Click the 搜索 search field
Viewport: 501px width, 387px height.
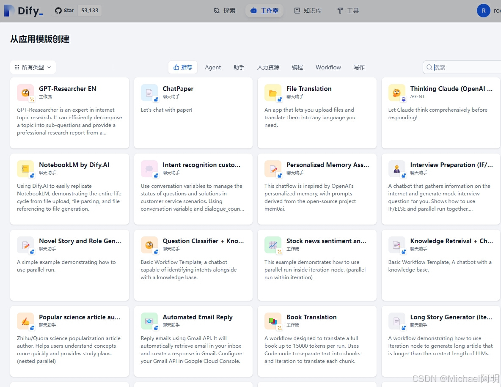pyautogui.click(x=462, y=67)
